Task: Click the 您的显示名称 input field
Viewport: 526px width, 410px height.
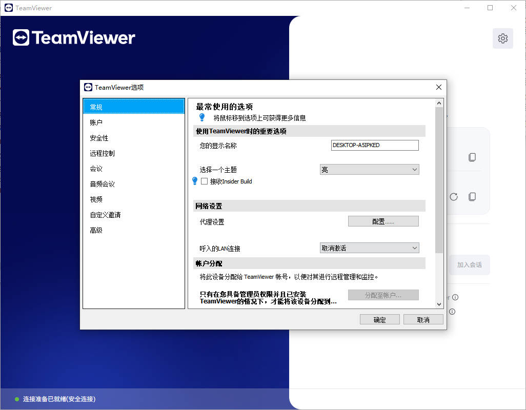Action: tap(375, 145)
